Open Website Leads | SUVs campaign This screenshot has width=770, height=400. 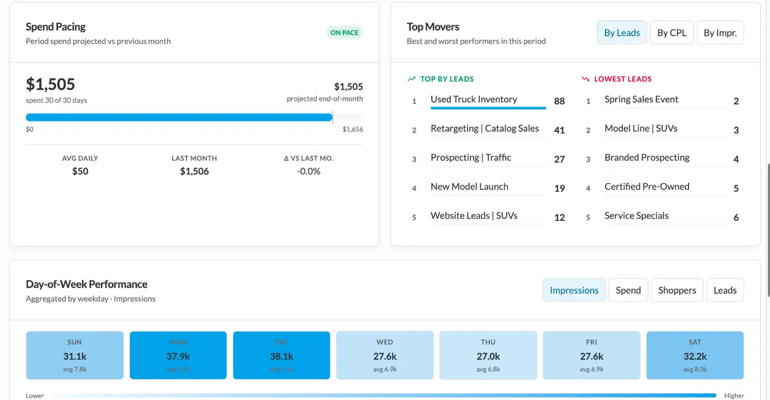474,216
